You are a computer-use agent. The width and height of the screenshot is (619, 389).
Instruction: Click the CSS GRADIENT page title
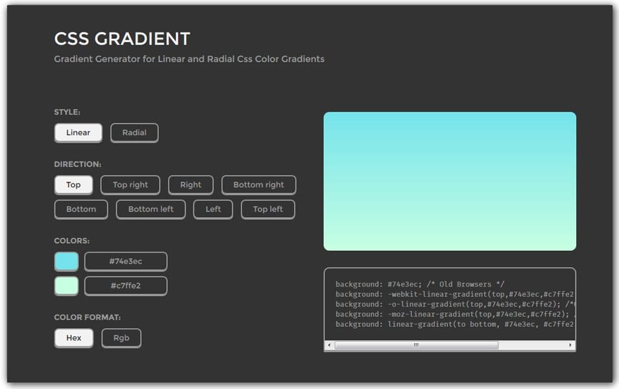(x=122, y=39)
